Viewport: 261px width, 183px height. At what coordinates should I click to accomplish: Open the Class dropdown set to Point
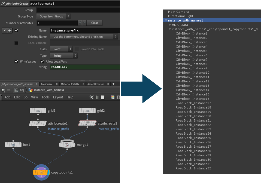tap(61, 49)
